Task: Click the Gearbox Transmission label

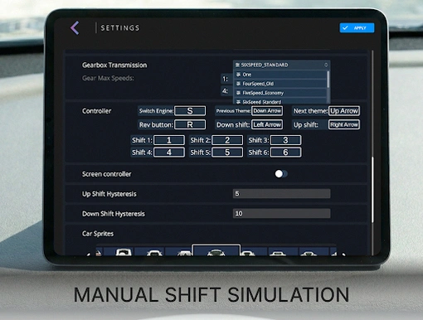Action: point(114,65)
